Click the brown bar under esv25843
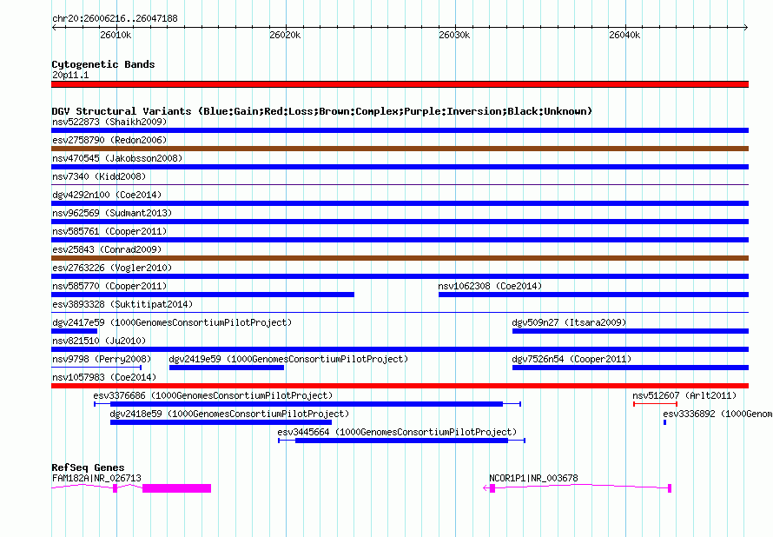Image resolution: width=773 pixels, height=537 pixels. (x=400, y=258)
